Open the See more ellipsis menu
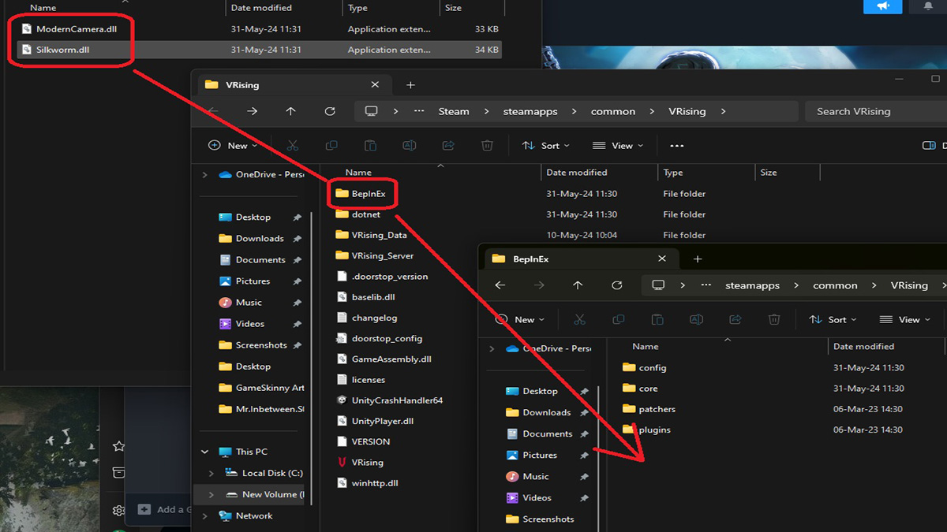 pos(676,145)
